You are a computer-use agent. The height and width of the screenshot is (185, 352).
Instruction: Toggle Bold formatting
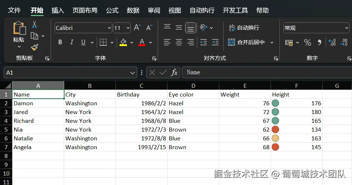[60, 42]
